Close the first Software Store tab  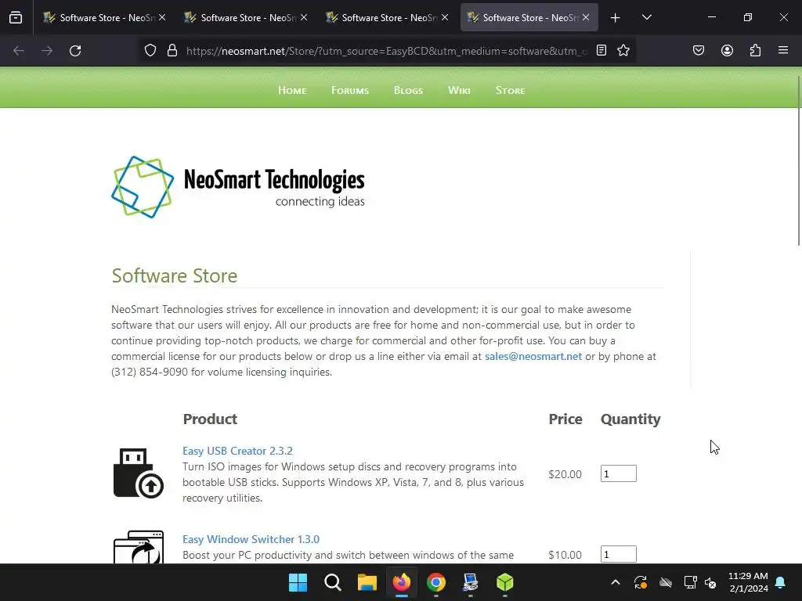162,17
